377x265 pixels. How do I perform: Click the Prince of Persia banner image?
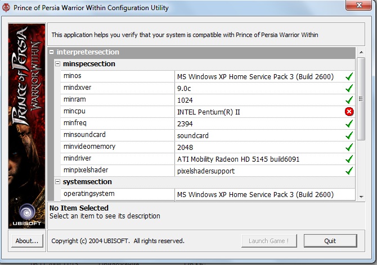pos(26,112)
